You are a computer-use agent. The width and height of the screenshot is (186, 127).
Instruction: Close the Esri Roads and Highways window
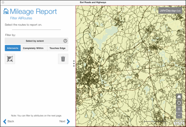(3, 2)
